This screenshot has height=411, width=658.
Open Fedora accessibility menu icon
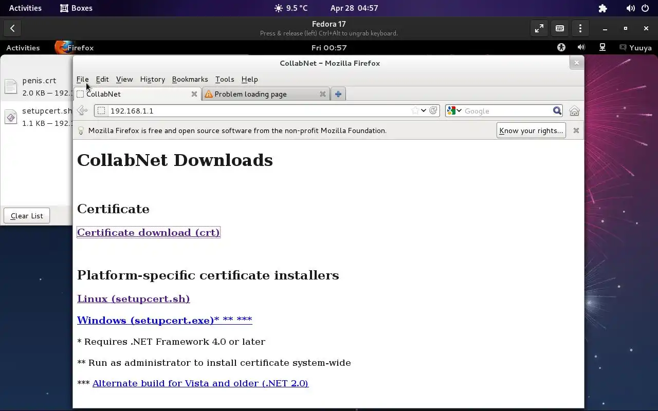[561, 47]
